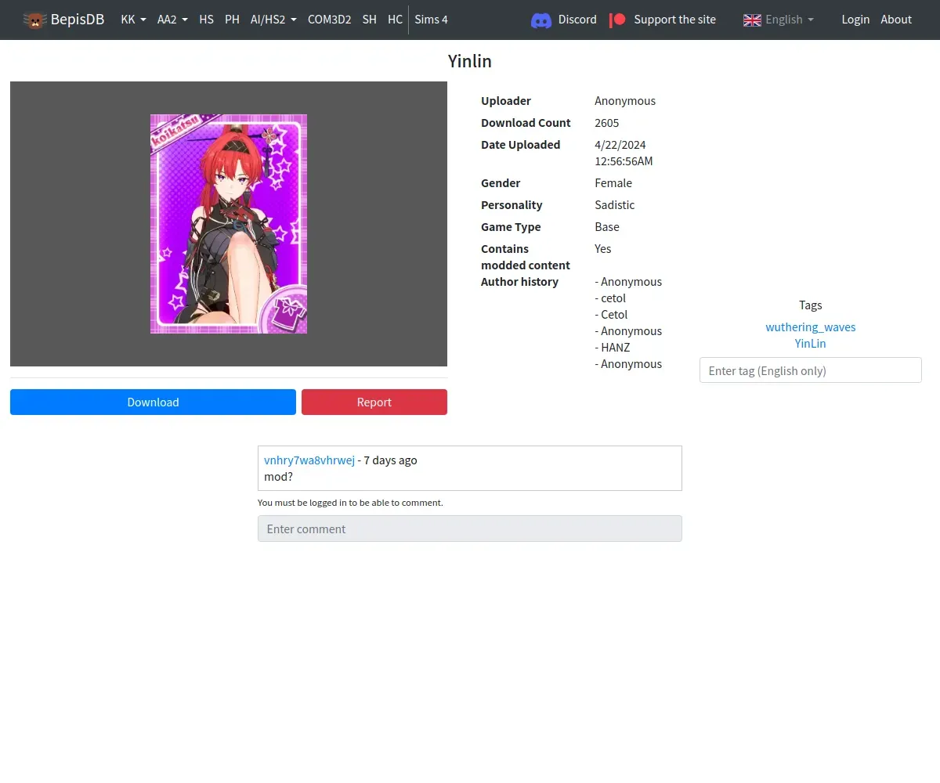Select the SH nav item
940x783 pixels.
pos(369,20)
